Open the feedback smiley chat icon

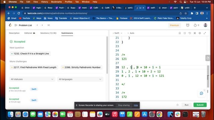click(x=201, y=93)
